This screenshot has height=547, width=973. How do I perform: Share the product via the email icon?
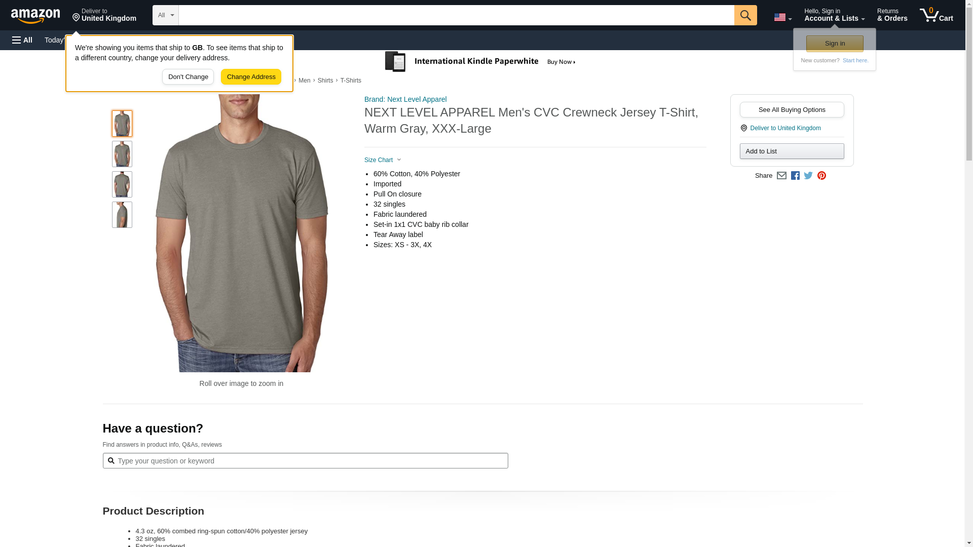pyautogui.click(x=781, y=176)
